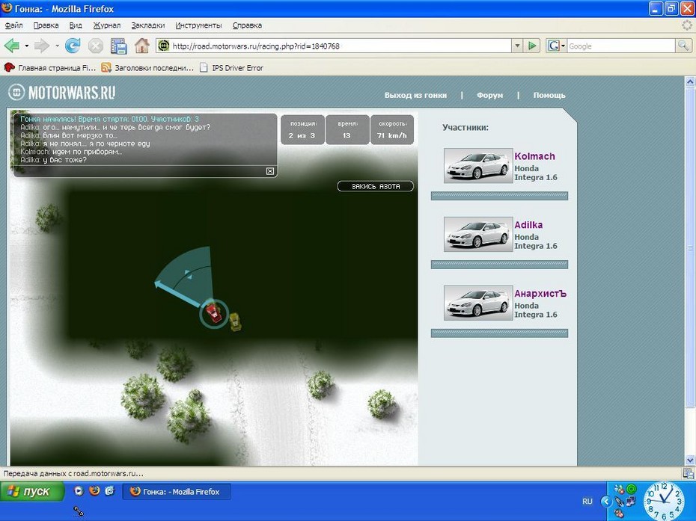This screenshot has width=696, height=521.
Task: Close the race chat panel
Action: [x=270, y=171]
